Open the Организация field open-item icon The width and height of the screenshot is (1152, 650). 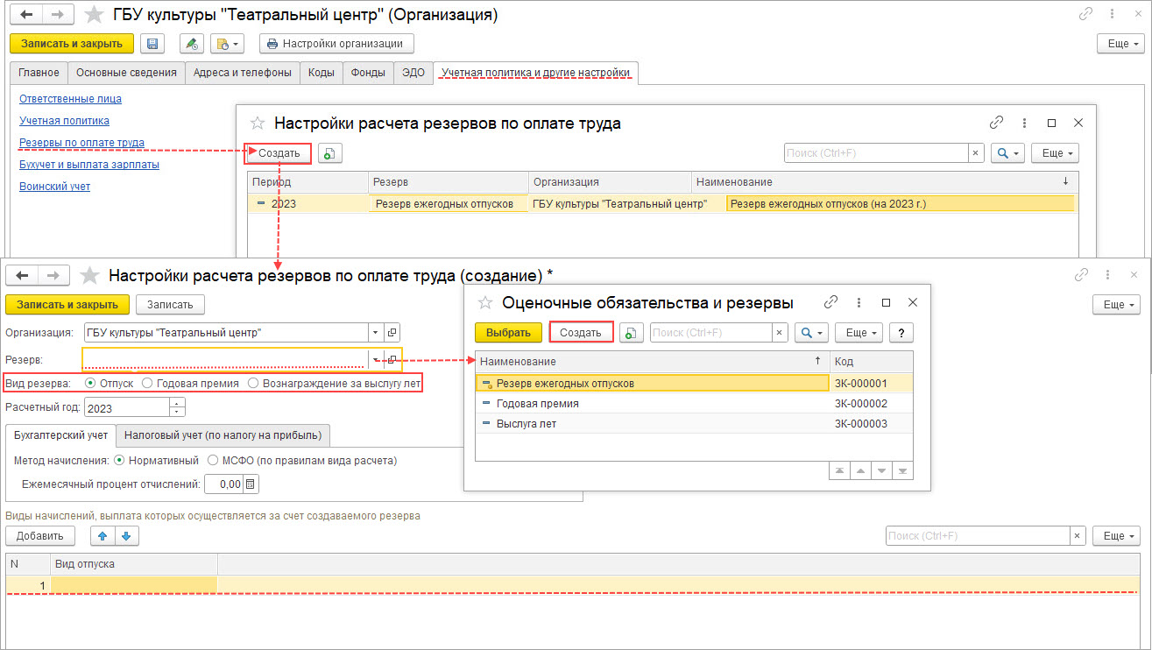392,332
